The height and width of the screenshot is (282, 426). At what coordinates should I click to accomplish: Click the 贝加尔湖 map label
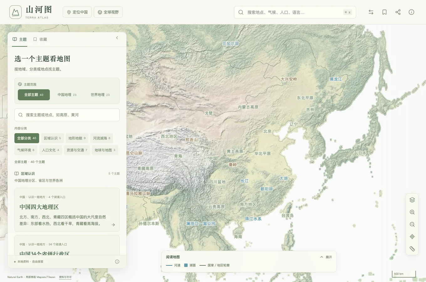coord(231,44)
